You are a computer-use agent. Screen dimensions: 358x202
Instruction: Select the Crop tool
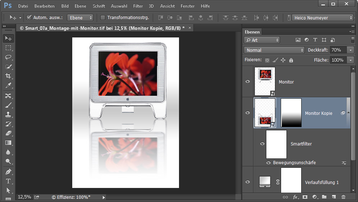[x=8, y=76]
